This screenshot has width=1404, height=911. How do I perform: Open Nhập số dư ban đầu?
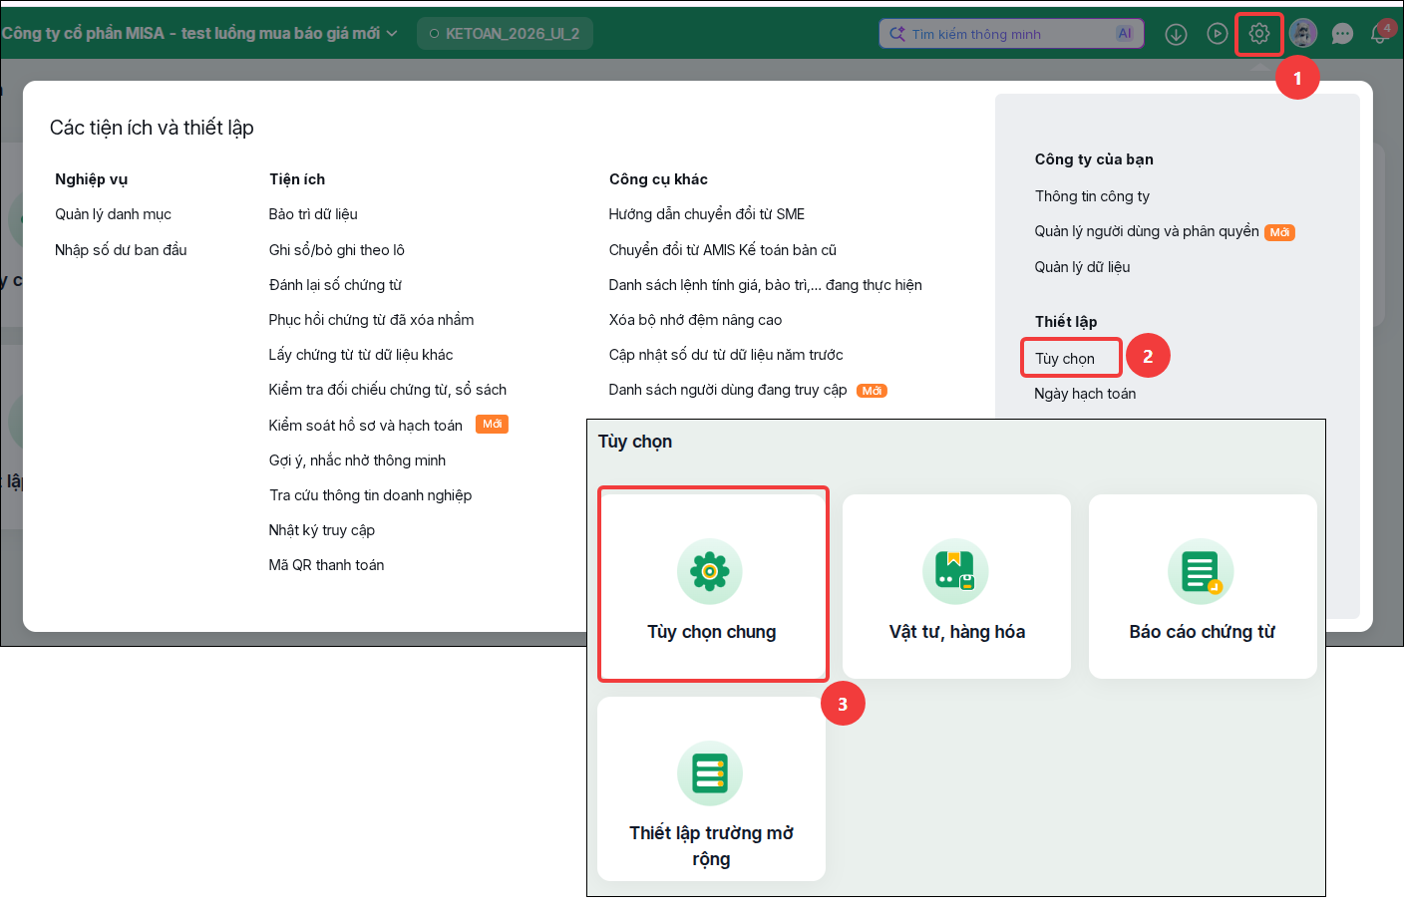point(121,250)
